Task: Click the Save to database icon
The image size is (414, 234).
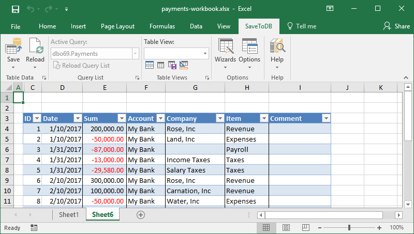Action: click(x=13, y=46)
